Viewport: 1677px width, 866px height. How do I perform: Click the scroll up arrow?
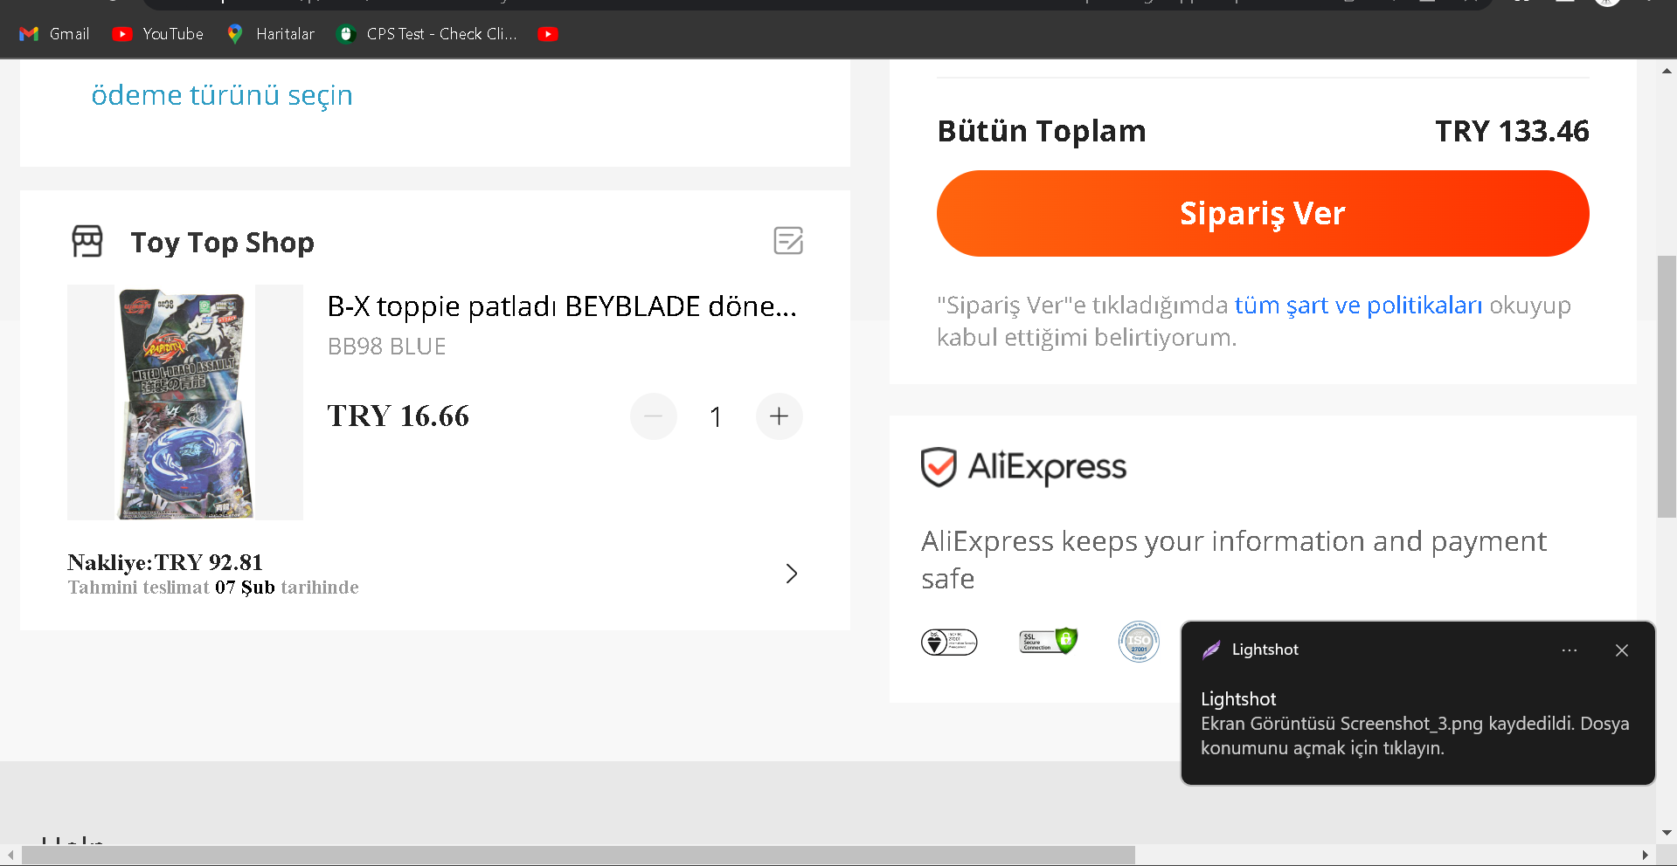tap(1667, 71)
